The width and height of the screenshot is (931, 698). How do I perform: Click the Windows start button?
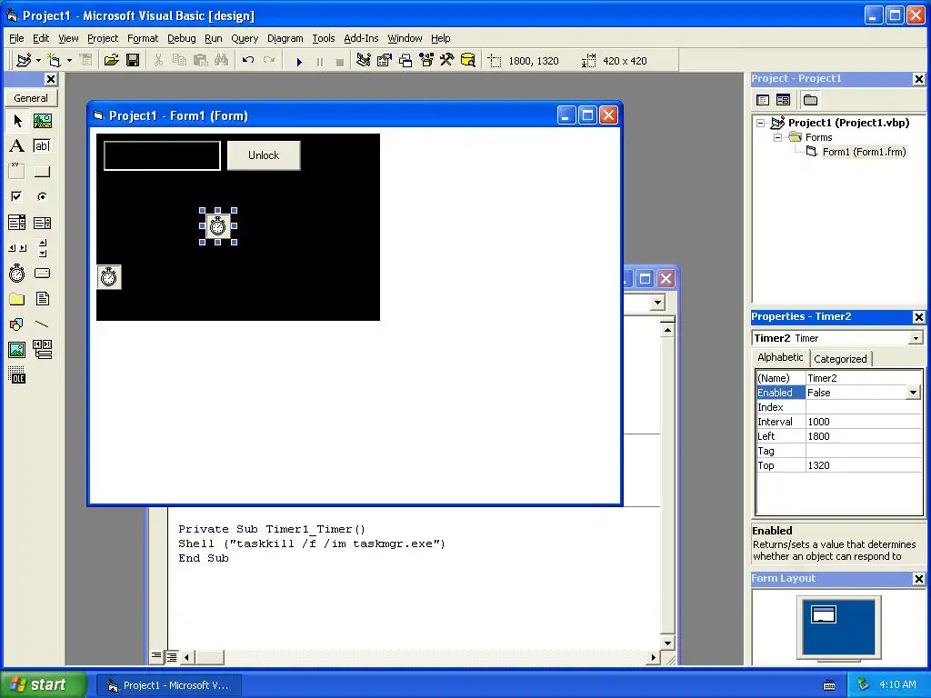point(42,684)
